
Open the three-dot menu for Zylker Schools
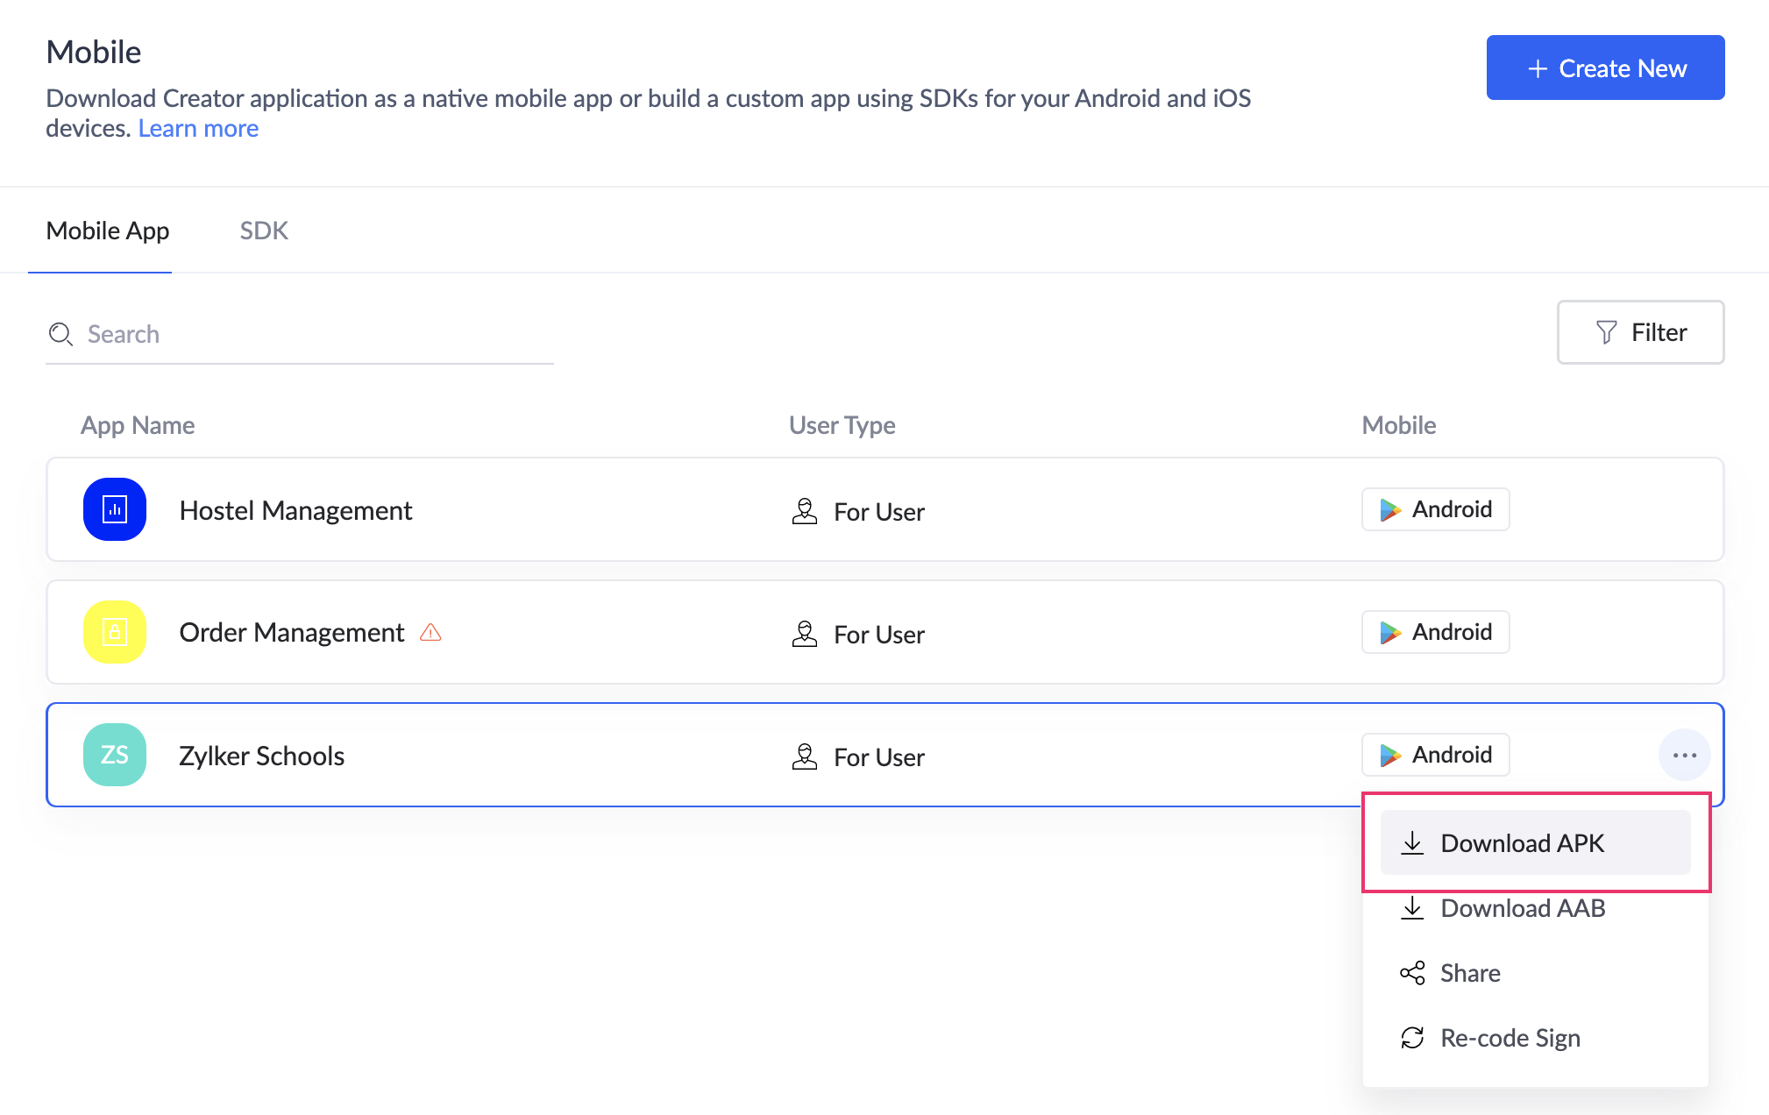(1684, 755)
